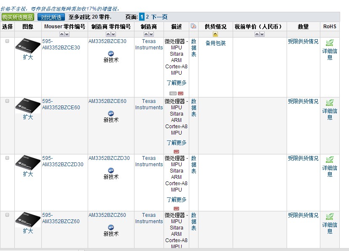Sort 税前单价 price ascending
349x251 pixels.
(x=257, y=34)
